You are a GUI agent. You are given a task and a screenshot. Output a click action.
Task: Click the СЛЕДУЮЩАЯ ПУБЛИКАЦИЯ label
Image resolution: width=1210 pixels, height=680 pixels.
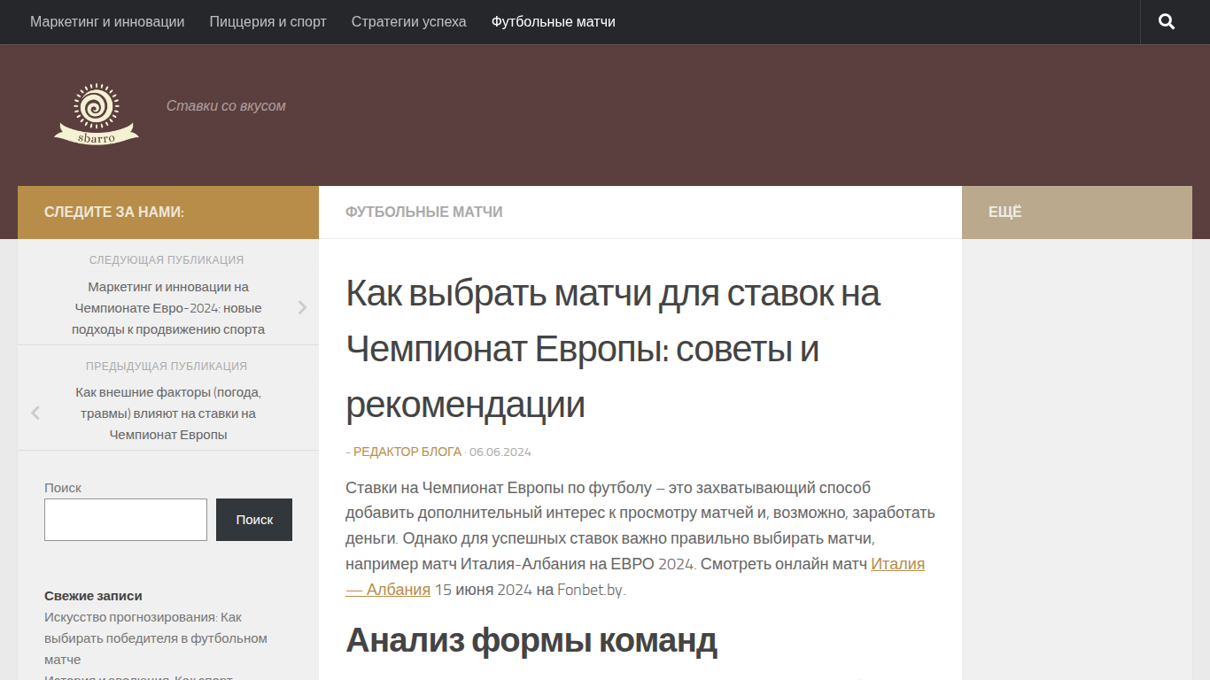(x=167, y=260)
